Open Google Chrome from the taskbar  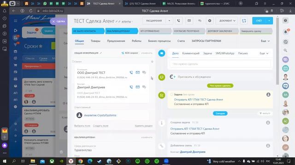click(80, 161)
